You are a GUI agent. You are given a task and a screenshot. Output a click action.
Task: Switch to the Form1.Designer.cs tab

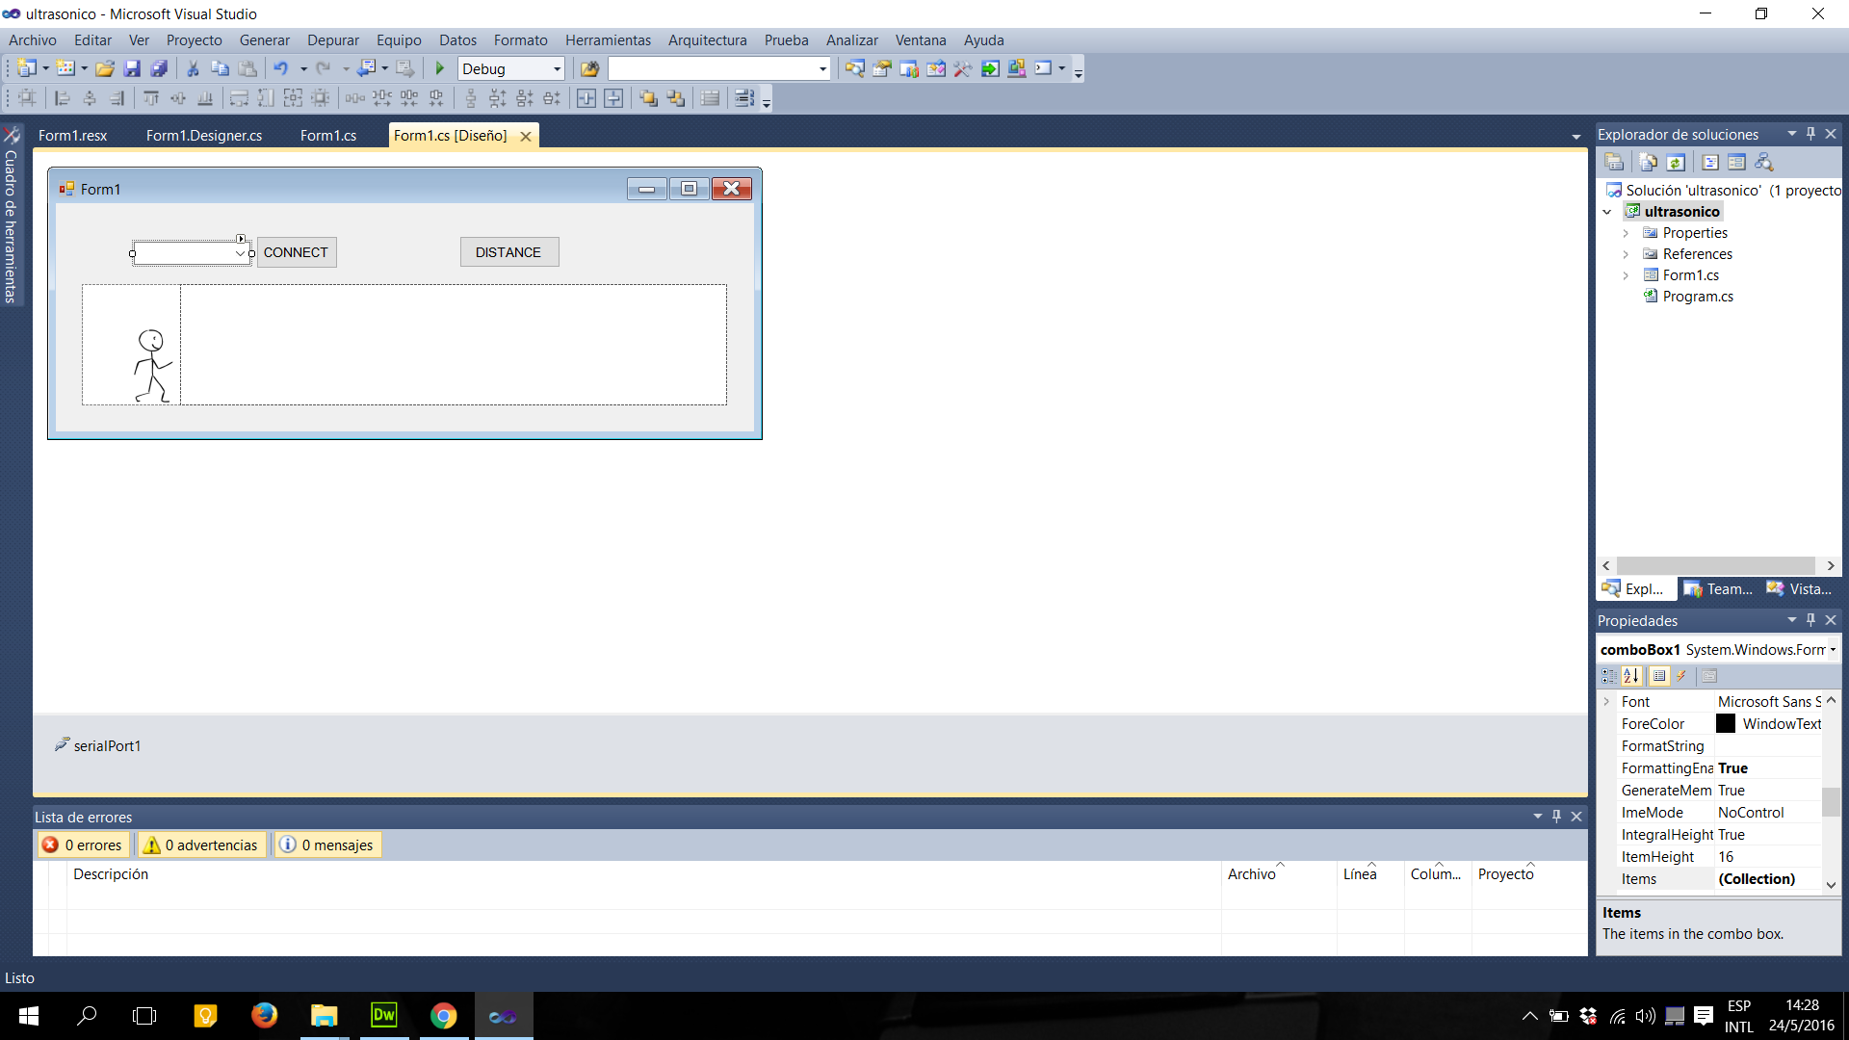[204, 136]
